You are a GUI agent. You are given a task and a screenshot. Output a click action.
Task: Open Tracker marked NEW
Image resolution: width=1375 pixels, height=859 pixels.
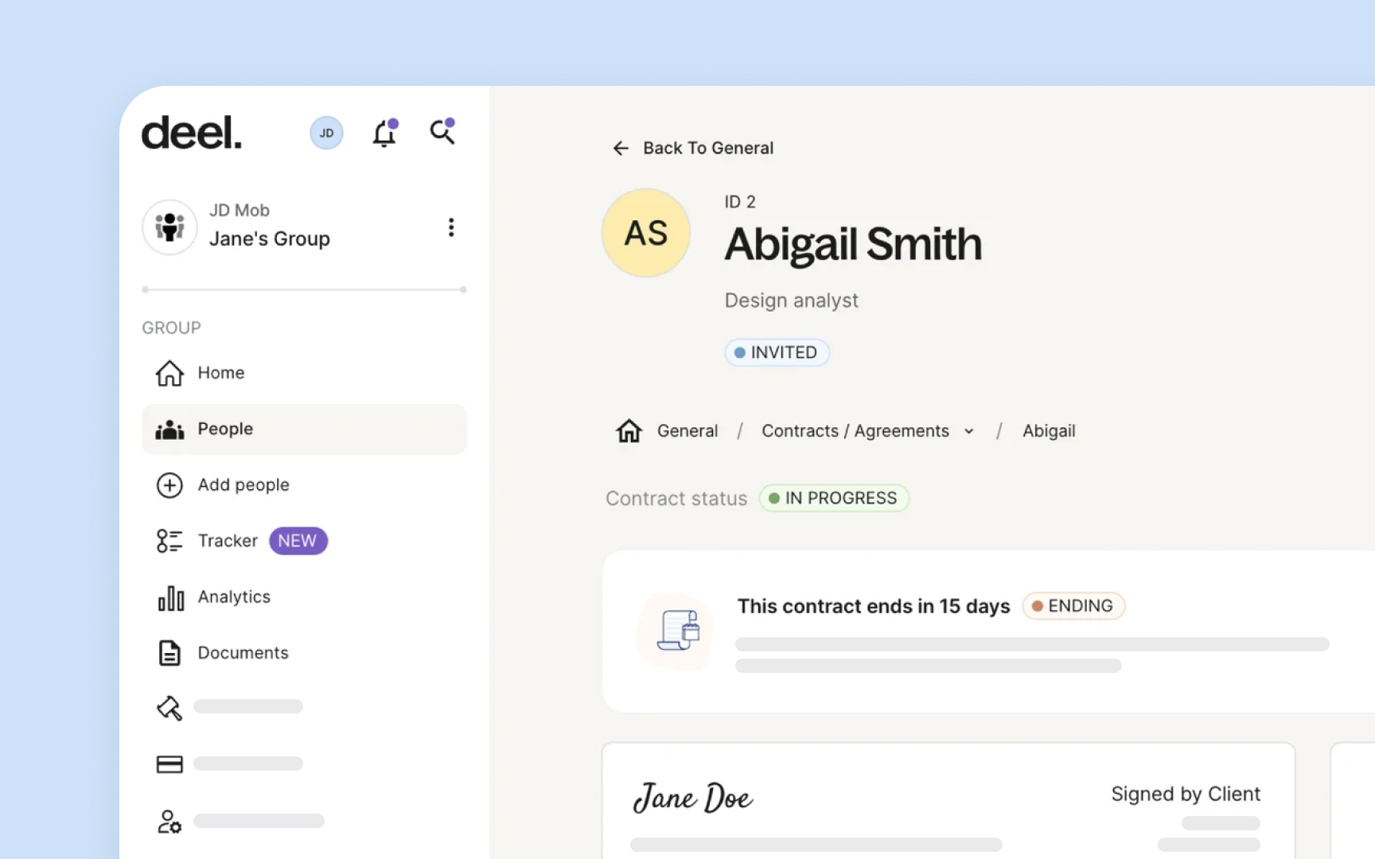click(228, 541)
